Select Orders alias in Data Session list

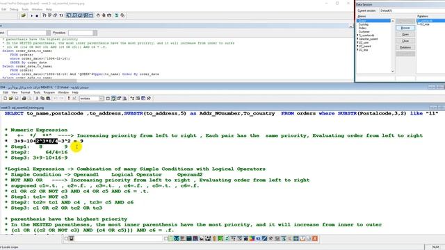click(x=362, y=28)
